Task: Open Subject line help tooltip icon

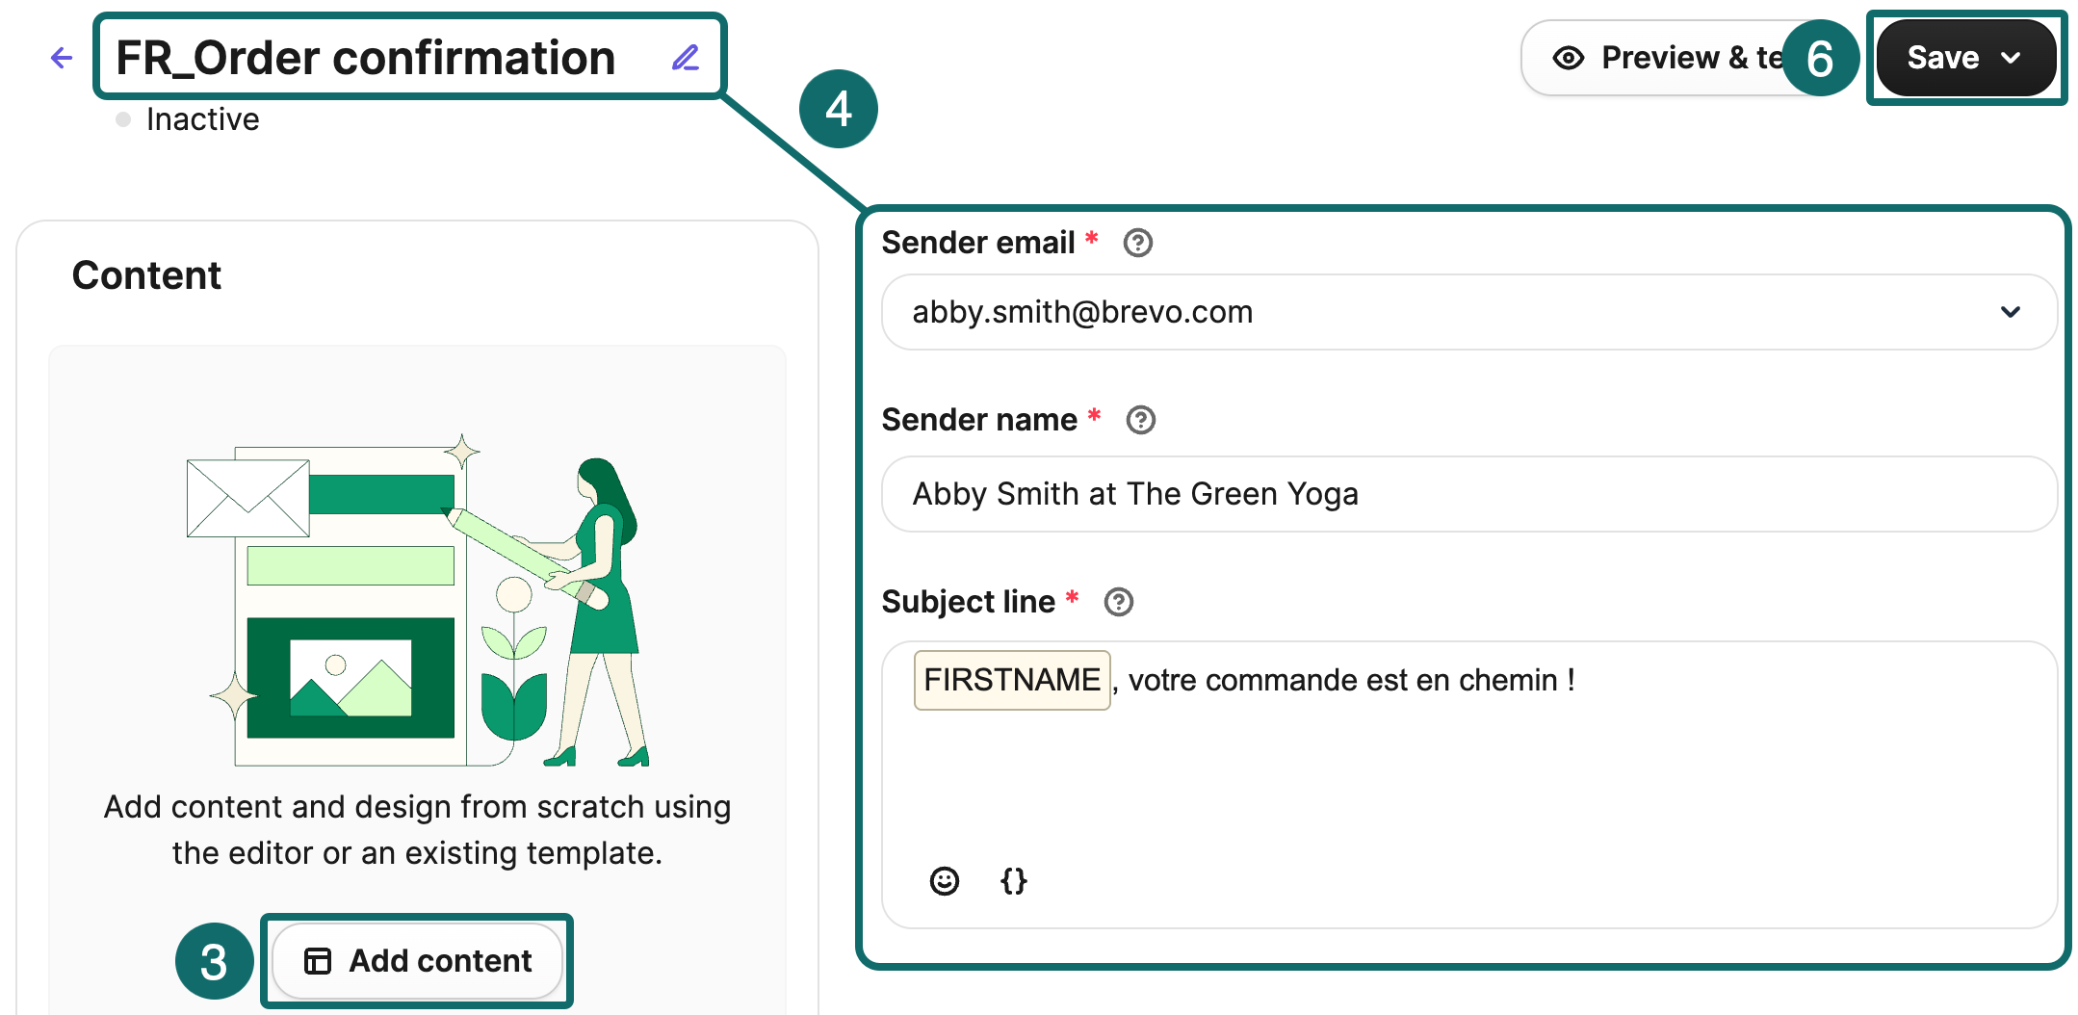Action: pos(1119,602)
